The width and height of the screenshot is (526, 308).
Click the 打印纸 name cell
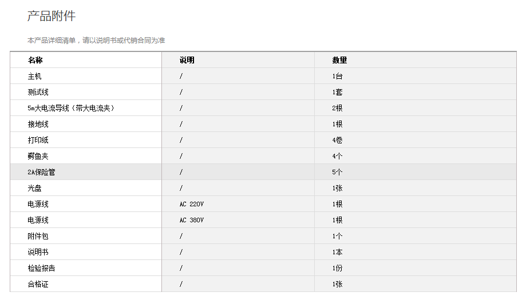(x=38, y=140)
